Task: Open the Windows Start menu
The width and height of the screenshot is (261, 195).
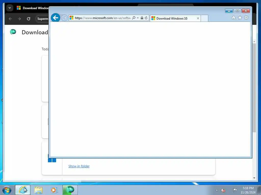Action: pos(7,190)
